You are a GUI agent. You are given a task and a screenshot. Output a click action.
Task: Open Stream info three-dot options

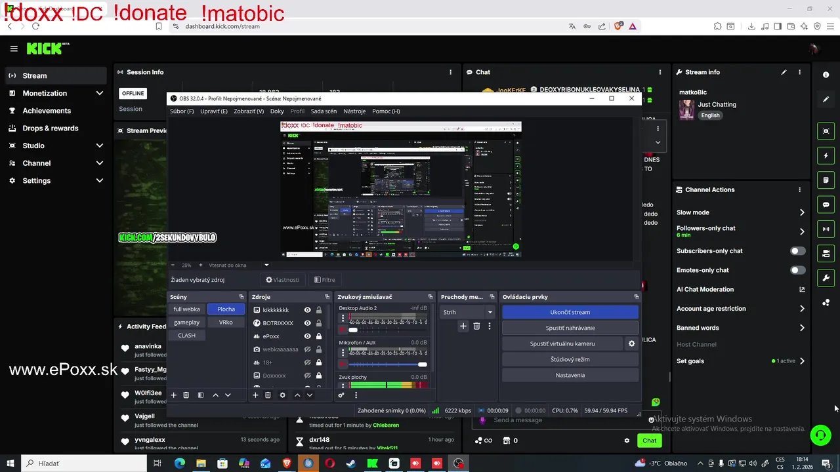pyautogui.click(x=799, y=72)
